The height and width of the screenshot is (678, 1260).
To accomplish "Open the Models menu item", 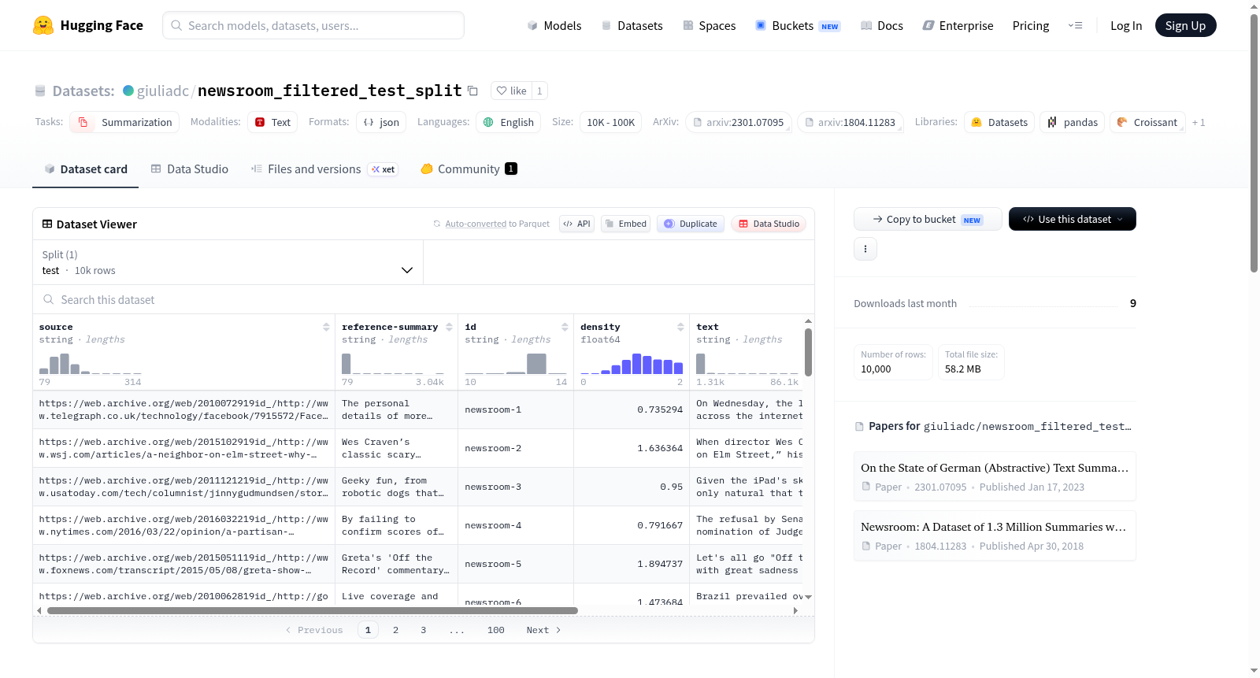I will click(554, 26).
